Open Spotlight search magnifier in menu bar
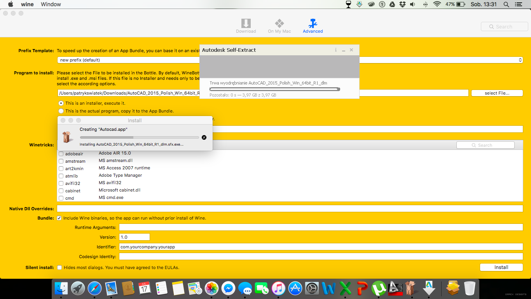Image resolution: width=531 pixels, height=299 pixels. (506, 4)
